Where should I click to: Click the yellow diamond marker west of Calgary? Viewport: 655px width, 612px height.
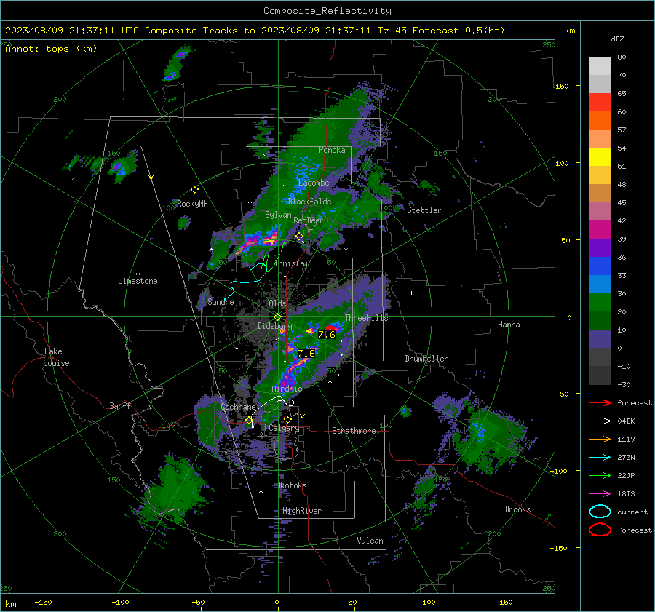(250, 421)
